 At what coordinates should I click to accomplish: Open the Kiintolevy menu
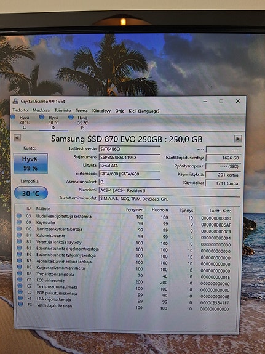101,111
